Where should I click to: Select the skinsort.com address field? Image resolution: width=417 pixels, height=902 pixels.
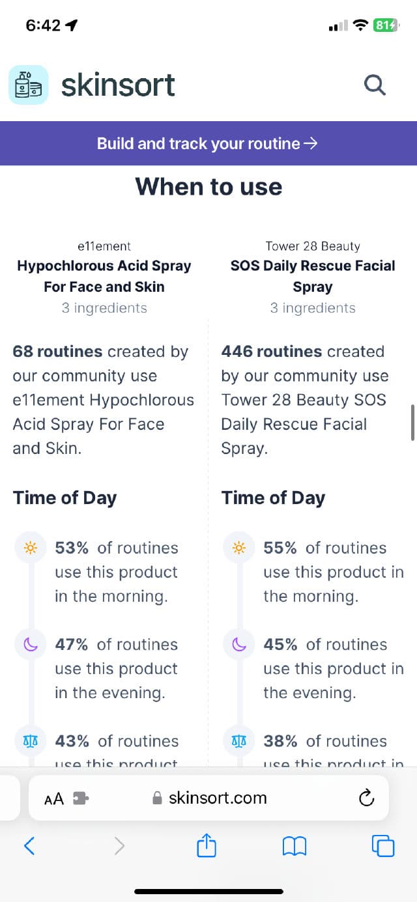tap(217, 798)
